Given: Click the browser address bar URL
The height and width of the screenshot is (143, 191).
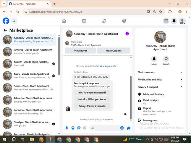Looking at the screenshot, I should 55,12.
